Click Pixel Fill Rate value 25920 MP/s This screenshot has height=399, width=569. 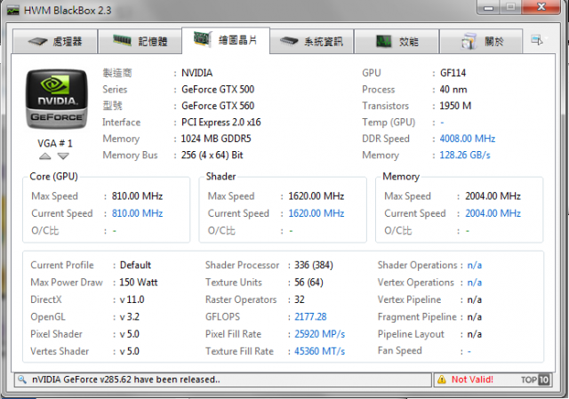(319, 334)
